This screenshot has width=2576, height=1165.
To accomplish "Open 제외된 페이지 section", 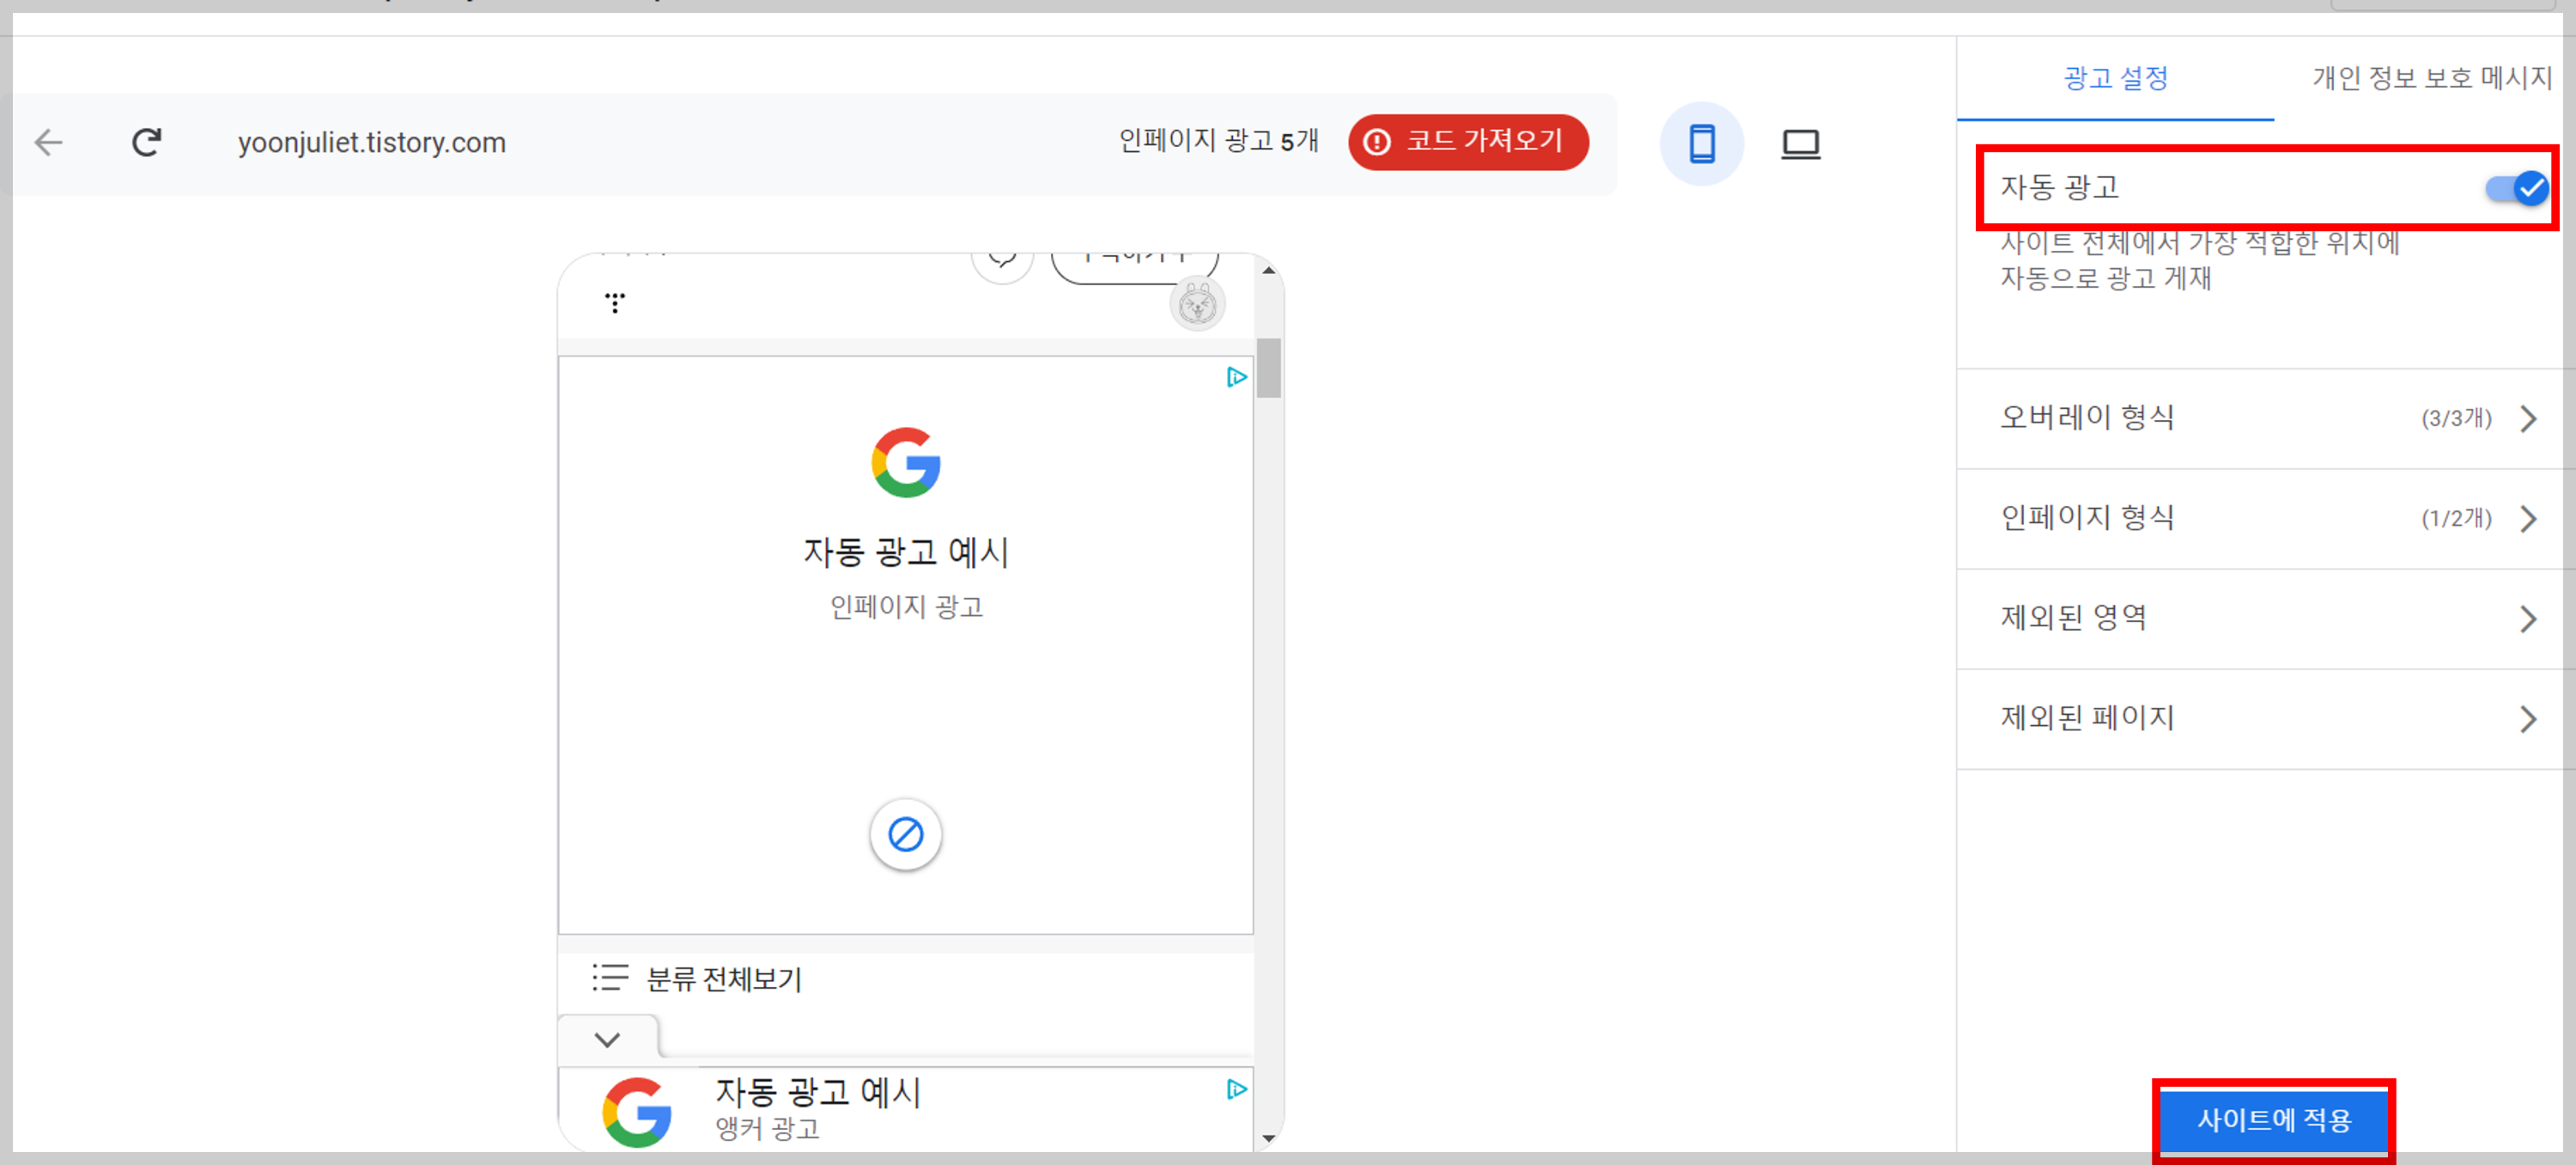I will point(2265,718).
